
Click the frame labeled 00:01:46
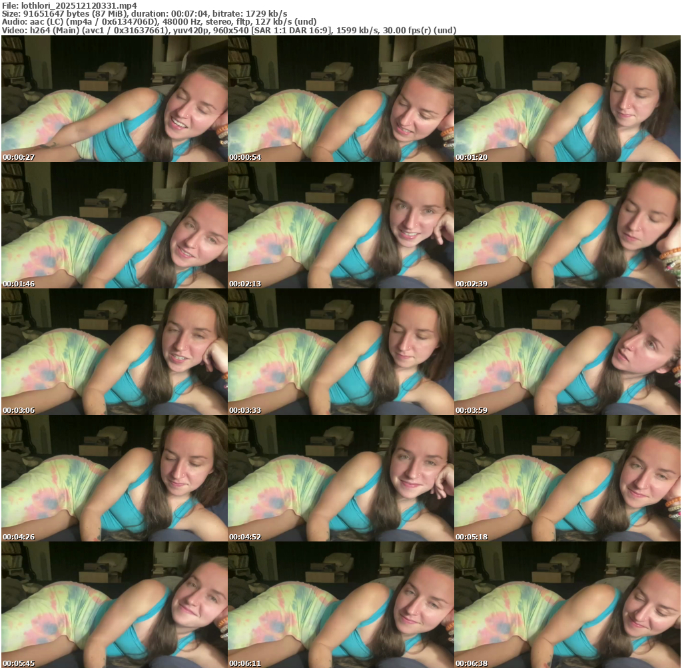tap(115, 225)
